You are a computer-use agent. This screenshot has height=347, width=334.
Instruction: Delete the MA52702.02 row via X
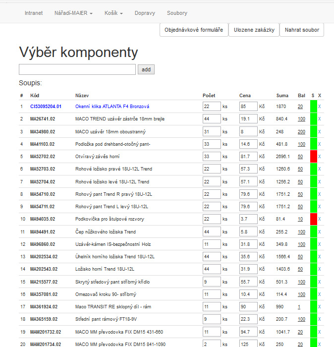(320, 156)
